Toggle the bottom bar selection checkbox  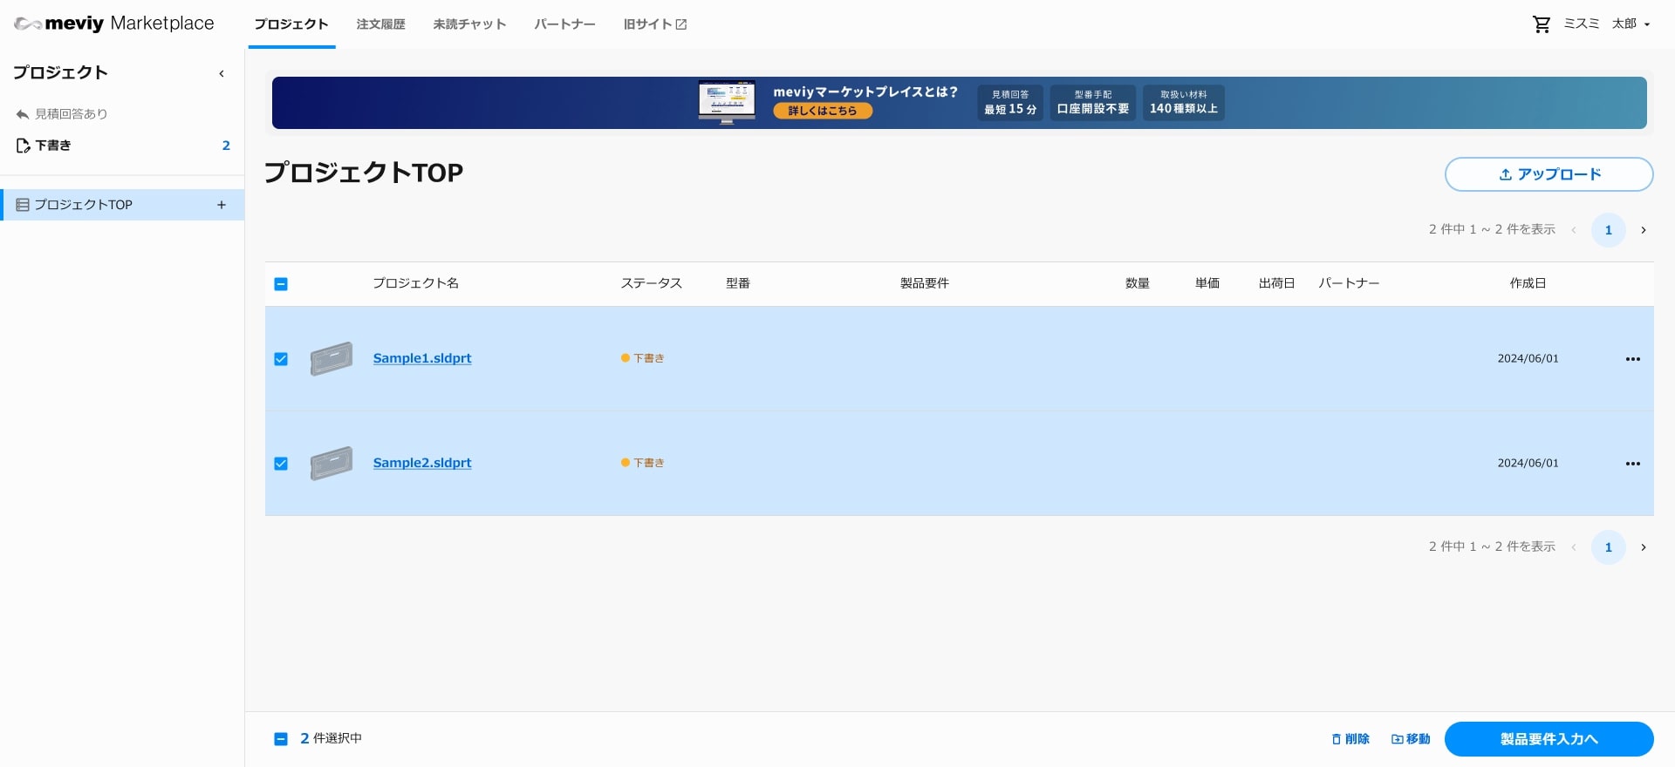pos(281,739)
